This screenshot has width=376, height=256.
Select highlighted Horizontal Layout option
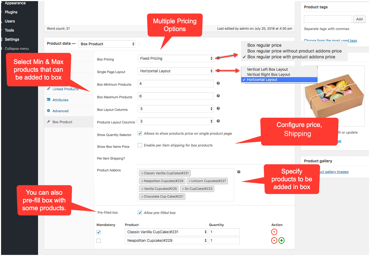click(279, 80)
